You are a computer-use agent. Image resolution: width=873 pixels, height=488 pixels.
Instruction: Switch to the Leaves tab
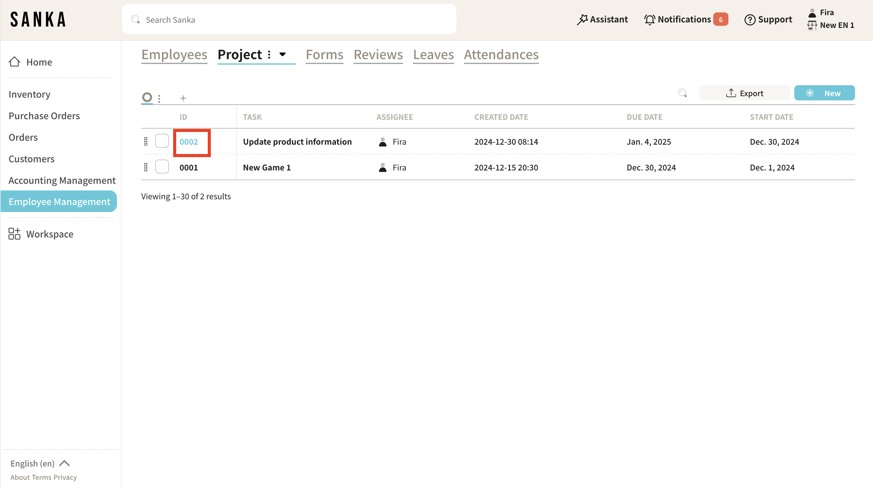coord(433,55)
